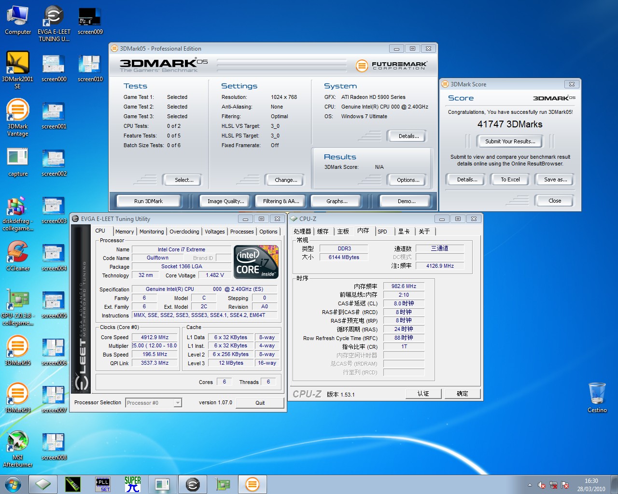
Task: Launch 3DMark Vantage shortcut
Action: 17,118
